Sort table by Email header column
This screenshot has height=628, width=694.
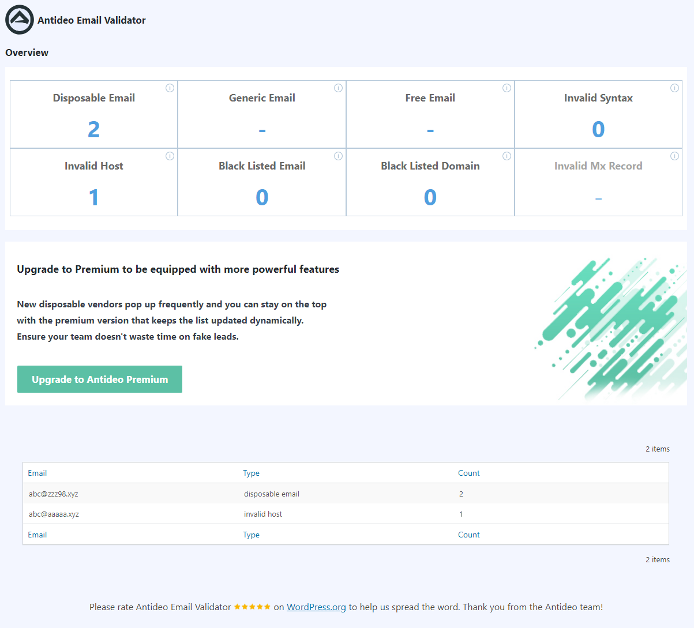coord(37,473)
